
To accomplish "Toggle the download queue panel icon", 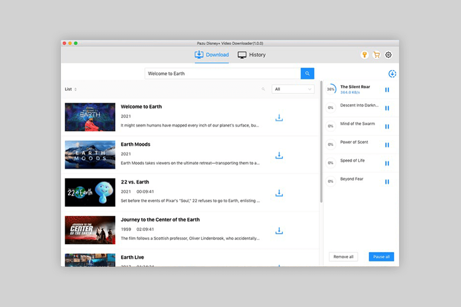I will pyautogui.click(x=392, y=74).
